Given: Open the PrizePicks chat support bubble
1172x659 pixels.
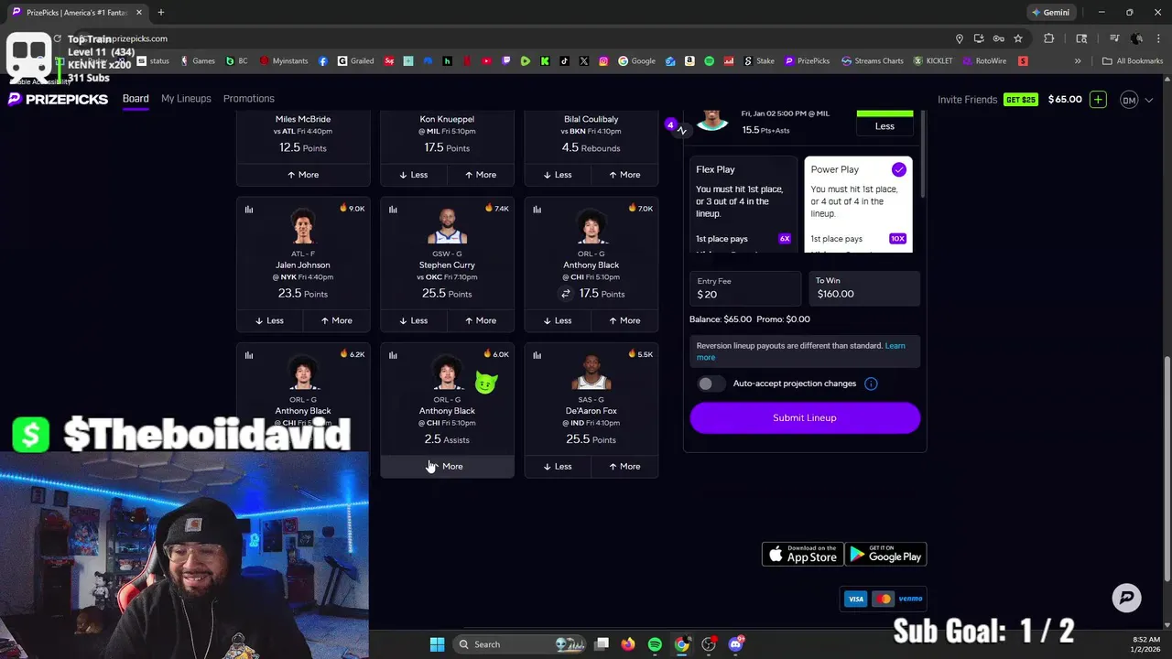Looking at the screenshot, I should (1126, 598).
